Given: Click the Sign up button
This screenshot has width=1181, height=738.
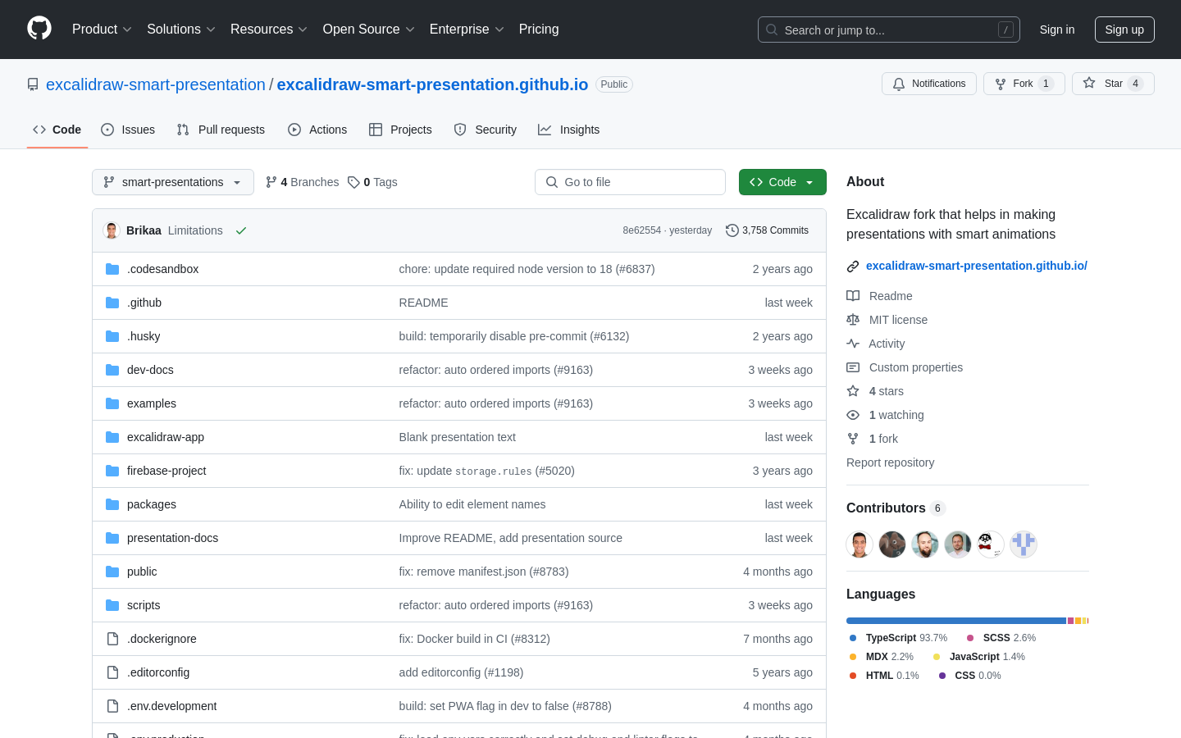Looking at the screenshot, I should (1124, 30).
